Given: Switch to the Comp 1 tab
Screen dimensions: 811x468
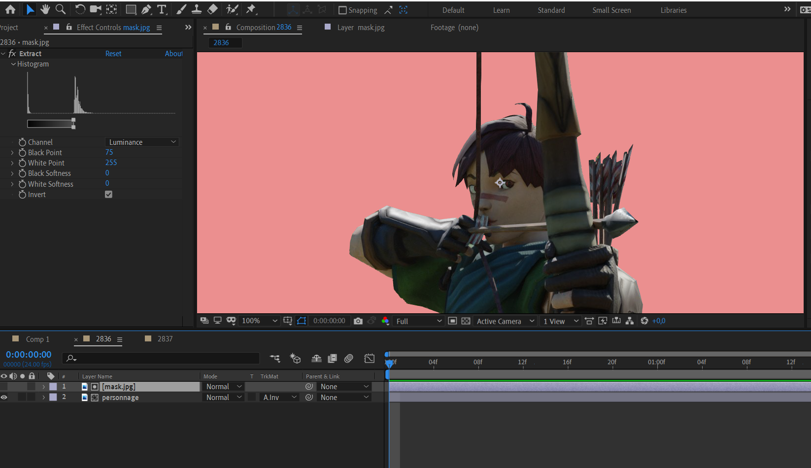Looking at the screenshot, I should [x=37, y=339].
